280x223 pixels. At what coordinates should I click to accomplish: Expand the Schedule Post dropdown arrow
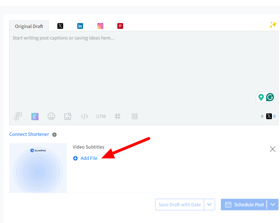coord(273,205)
